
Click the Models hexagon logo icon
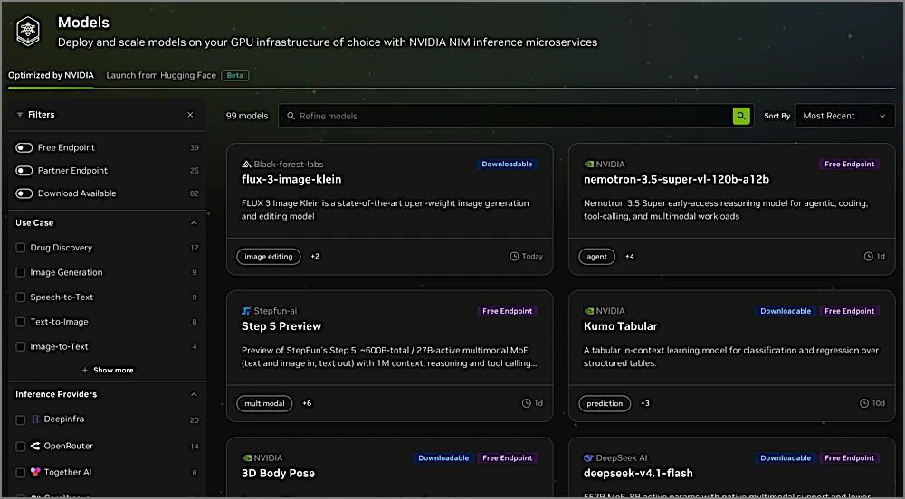[28, 31]
